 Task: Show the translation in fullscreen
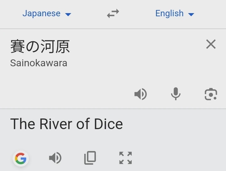[126, 158]
